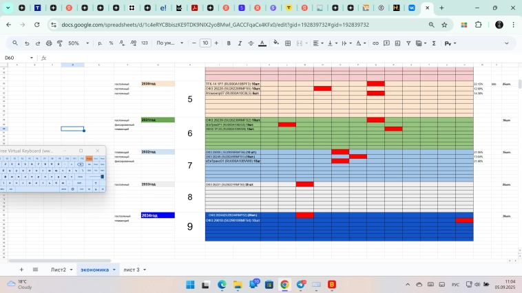Expand the font family dropdown

169,43
